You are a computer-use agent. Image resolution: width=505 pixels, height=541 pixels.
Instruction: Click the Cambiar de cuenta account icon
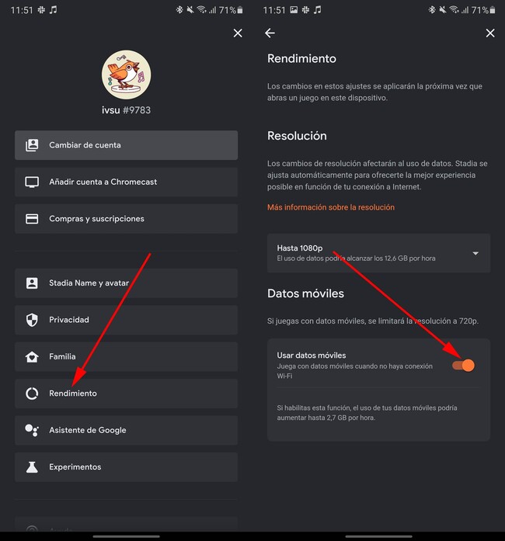(32, 145)
